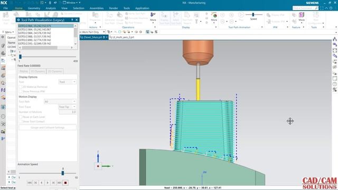Open the Tool Path 'All' dropdown
Image resolution: width=338 pixels, height=190 pixels.
point(60,101)
